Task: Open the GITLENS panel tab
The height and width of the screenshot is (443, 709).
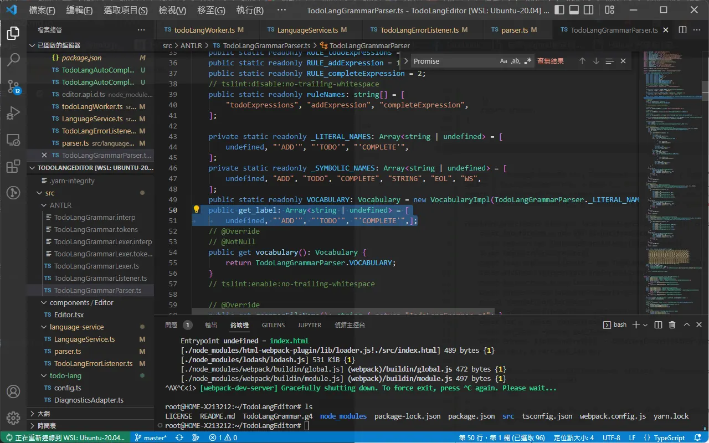Action: (x=274, y=325)
